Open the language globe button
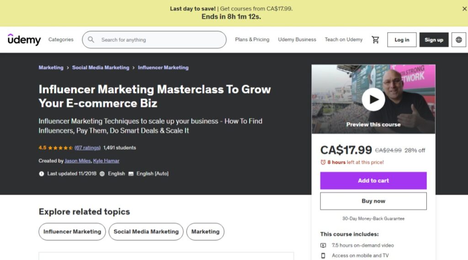The image size is (468, 260). click(x=459, y=40)
